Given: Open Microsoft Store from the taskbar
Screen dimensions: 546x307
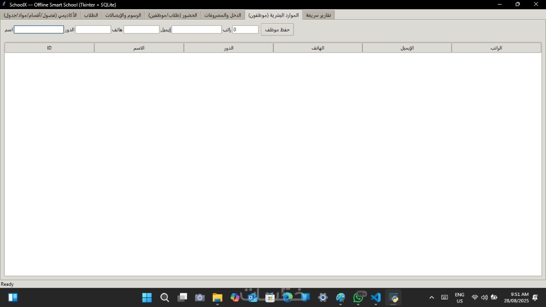Looking at the screenshot, I should 270,297.
